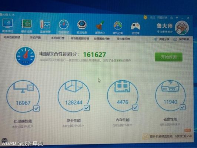This screenshot has width=197, height=148.
Task: Click green 开始评测 button
Action: pyautogui.click(x=168, y=57)
